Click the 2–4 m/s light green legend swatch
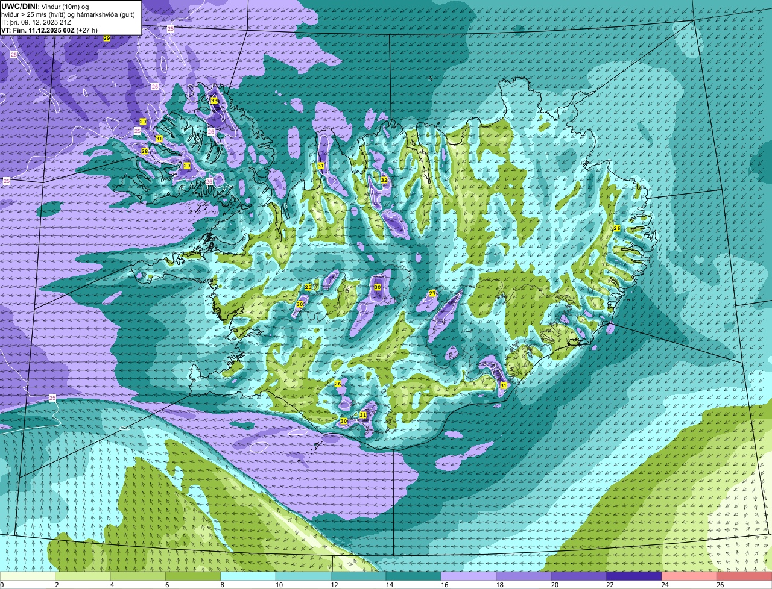Image resolution: width=772 pixels, height=589 pixels. pyautogui.click(x=83, y=576)
